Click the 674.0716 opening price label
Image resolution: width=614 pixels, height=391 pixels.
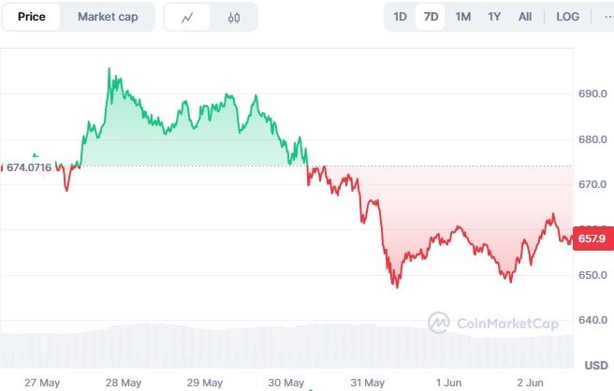[29, 167]
